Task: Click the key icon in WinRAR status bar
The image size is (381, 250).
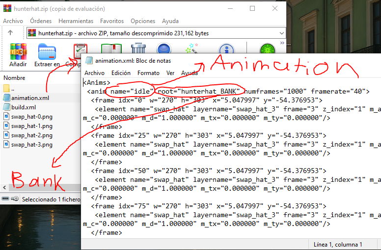Action: pyautogui.click(x=15, y=199)
